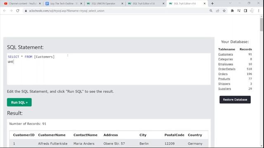Open the Extensions puzzle icon
This screenshot has width=264, height=148.
click(x=232, y=11)
